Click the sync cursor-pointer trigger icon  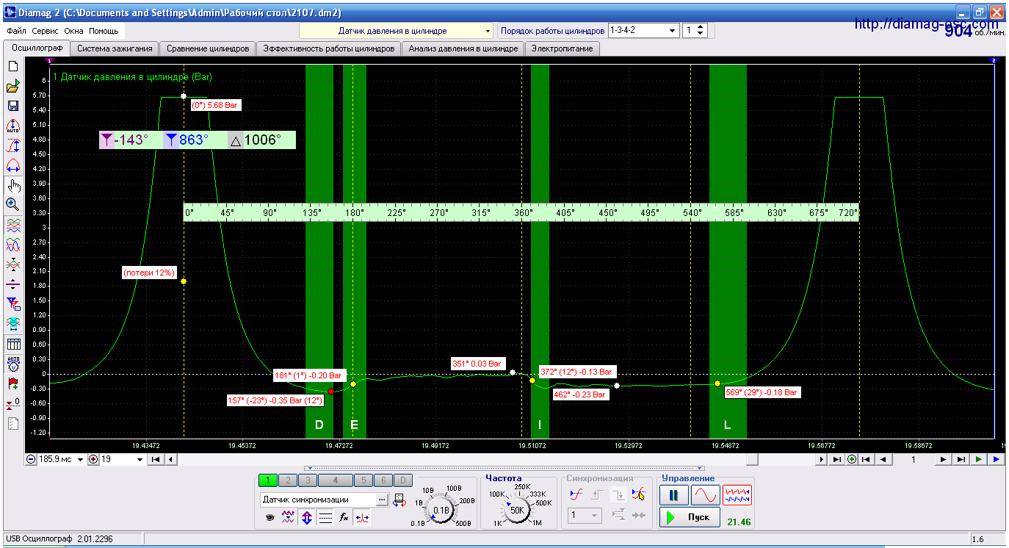point(638,494)
